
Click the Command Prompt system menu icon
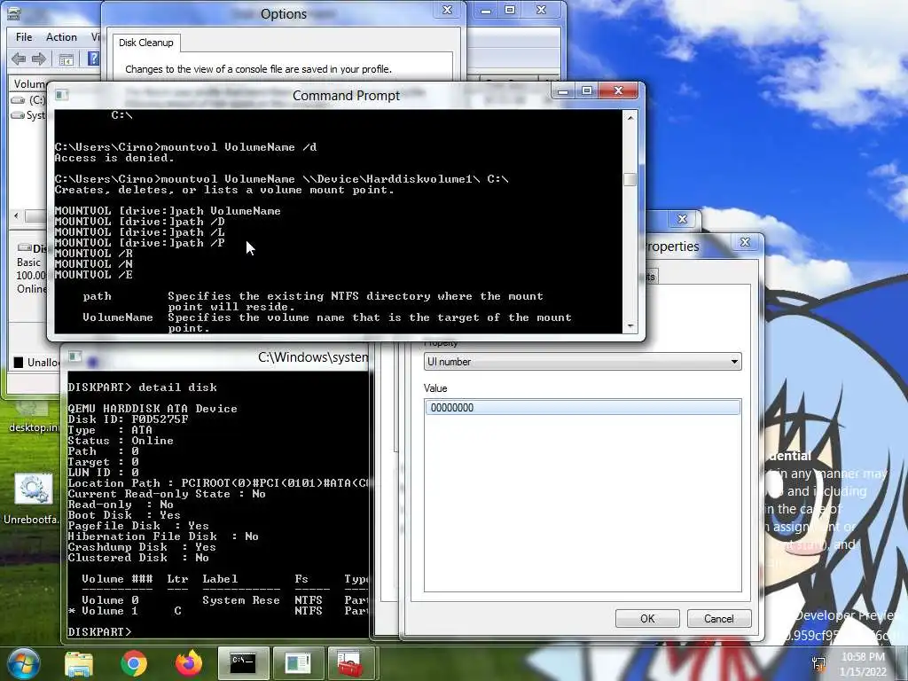pyautogui.click(x=62, y=95)
